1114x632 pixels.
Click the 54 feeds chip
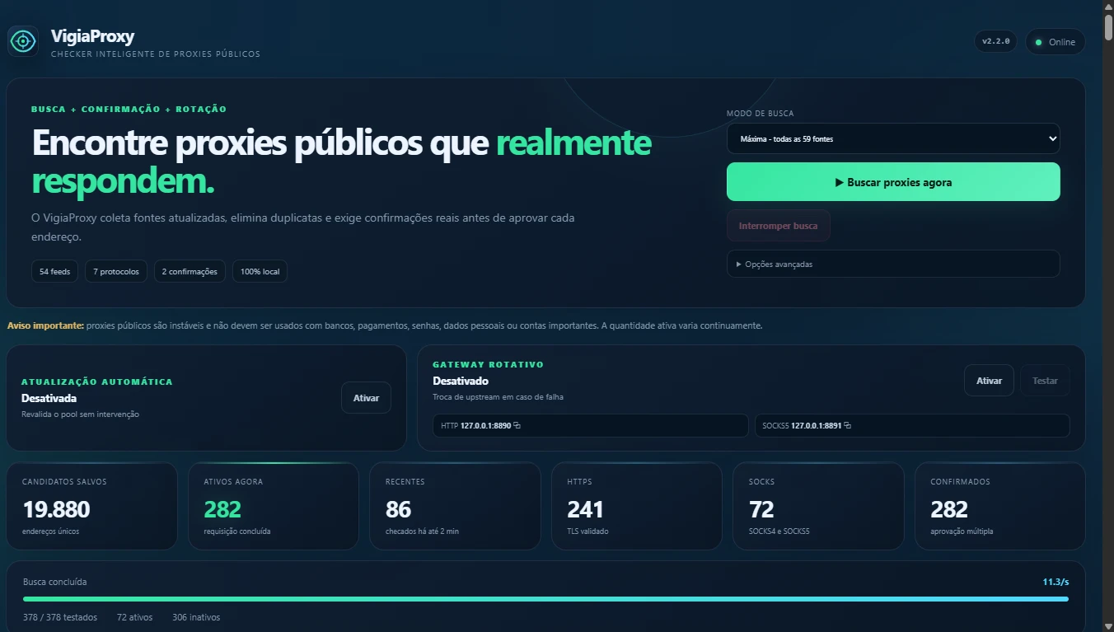pyautogui.click(x=55, y=272)
